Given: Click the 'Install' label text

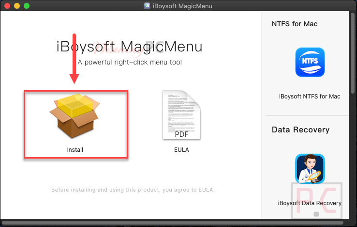Looking at the screenshot, I should point(75,150).
